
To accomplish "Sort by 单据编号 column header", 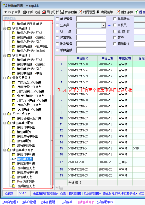I will (x=82, y=58).
